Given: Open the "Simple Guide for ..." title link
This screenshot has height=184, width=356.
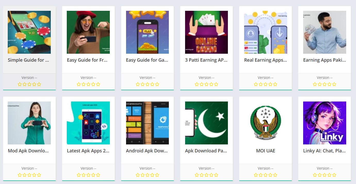Looking at the screenshot, I should pyautogui.click(x=28, y=60).
